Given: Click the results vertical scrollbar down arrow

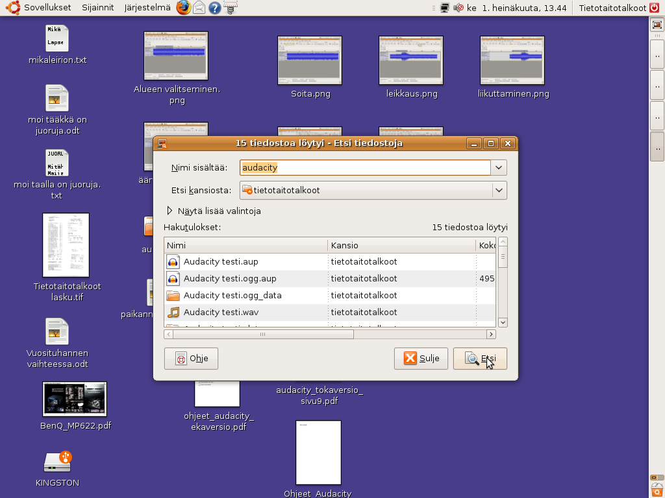Looking at the screenshot, I should click(x=503, y=322).
